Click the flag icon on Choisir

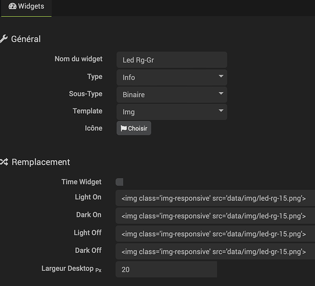coord(124,128)
